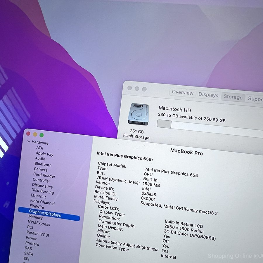Click the Macintosh HD drive icon
Viewport: 263px width, 263px height.
point(138,114)
